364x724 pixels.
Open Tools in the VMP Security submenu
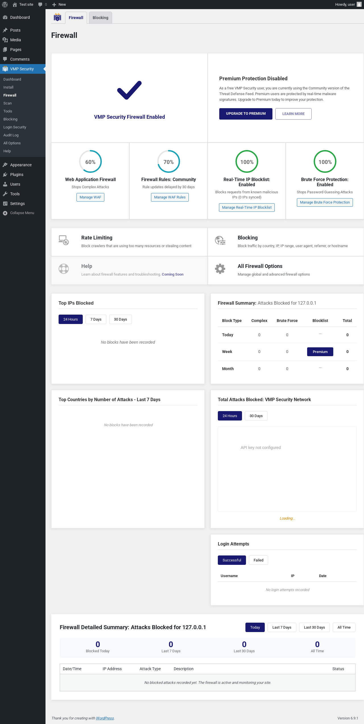coord(8,111)
